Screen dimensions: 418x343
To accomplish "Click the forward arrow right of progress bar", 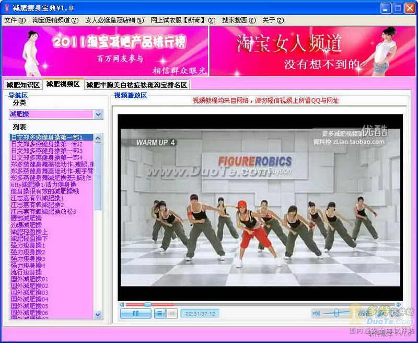I will (399, 304).
